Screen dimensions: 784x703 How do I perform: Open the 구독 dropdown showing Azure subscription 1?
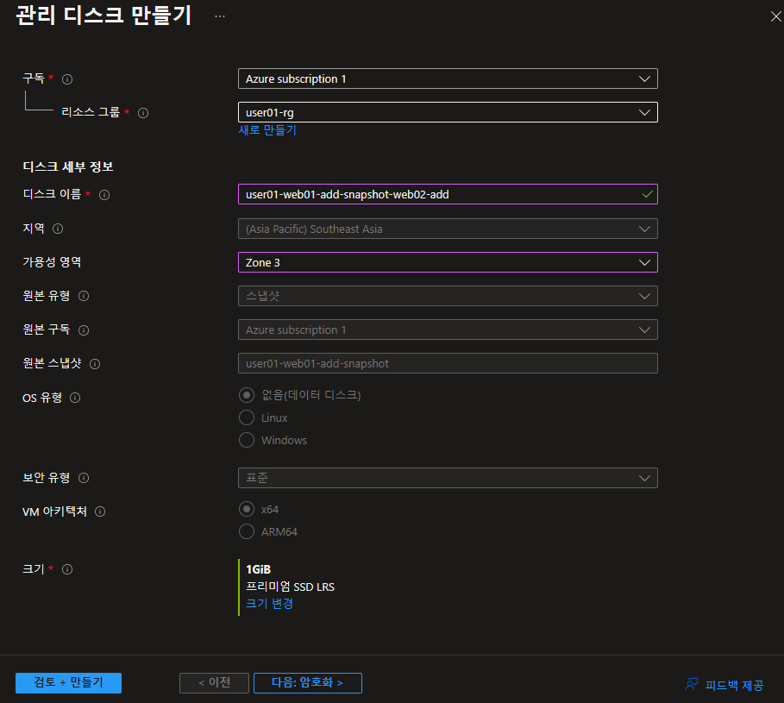[448, 79]
